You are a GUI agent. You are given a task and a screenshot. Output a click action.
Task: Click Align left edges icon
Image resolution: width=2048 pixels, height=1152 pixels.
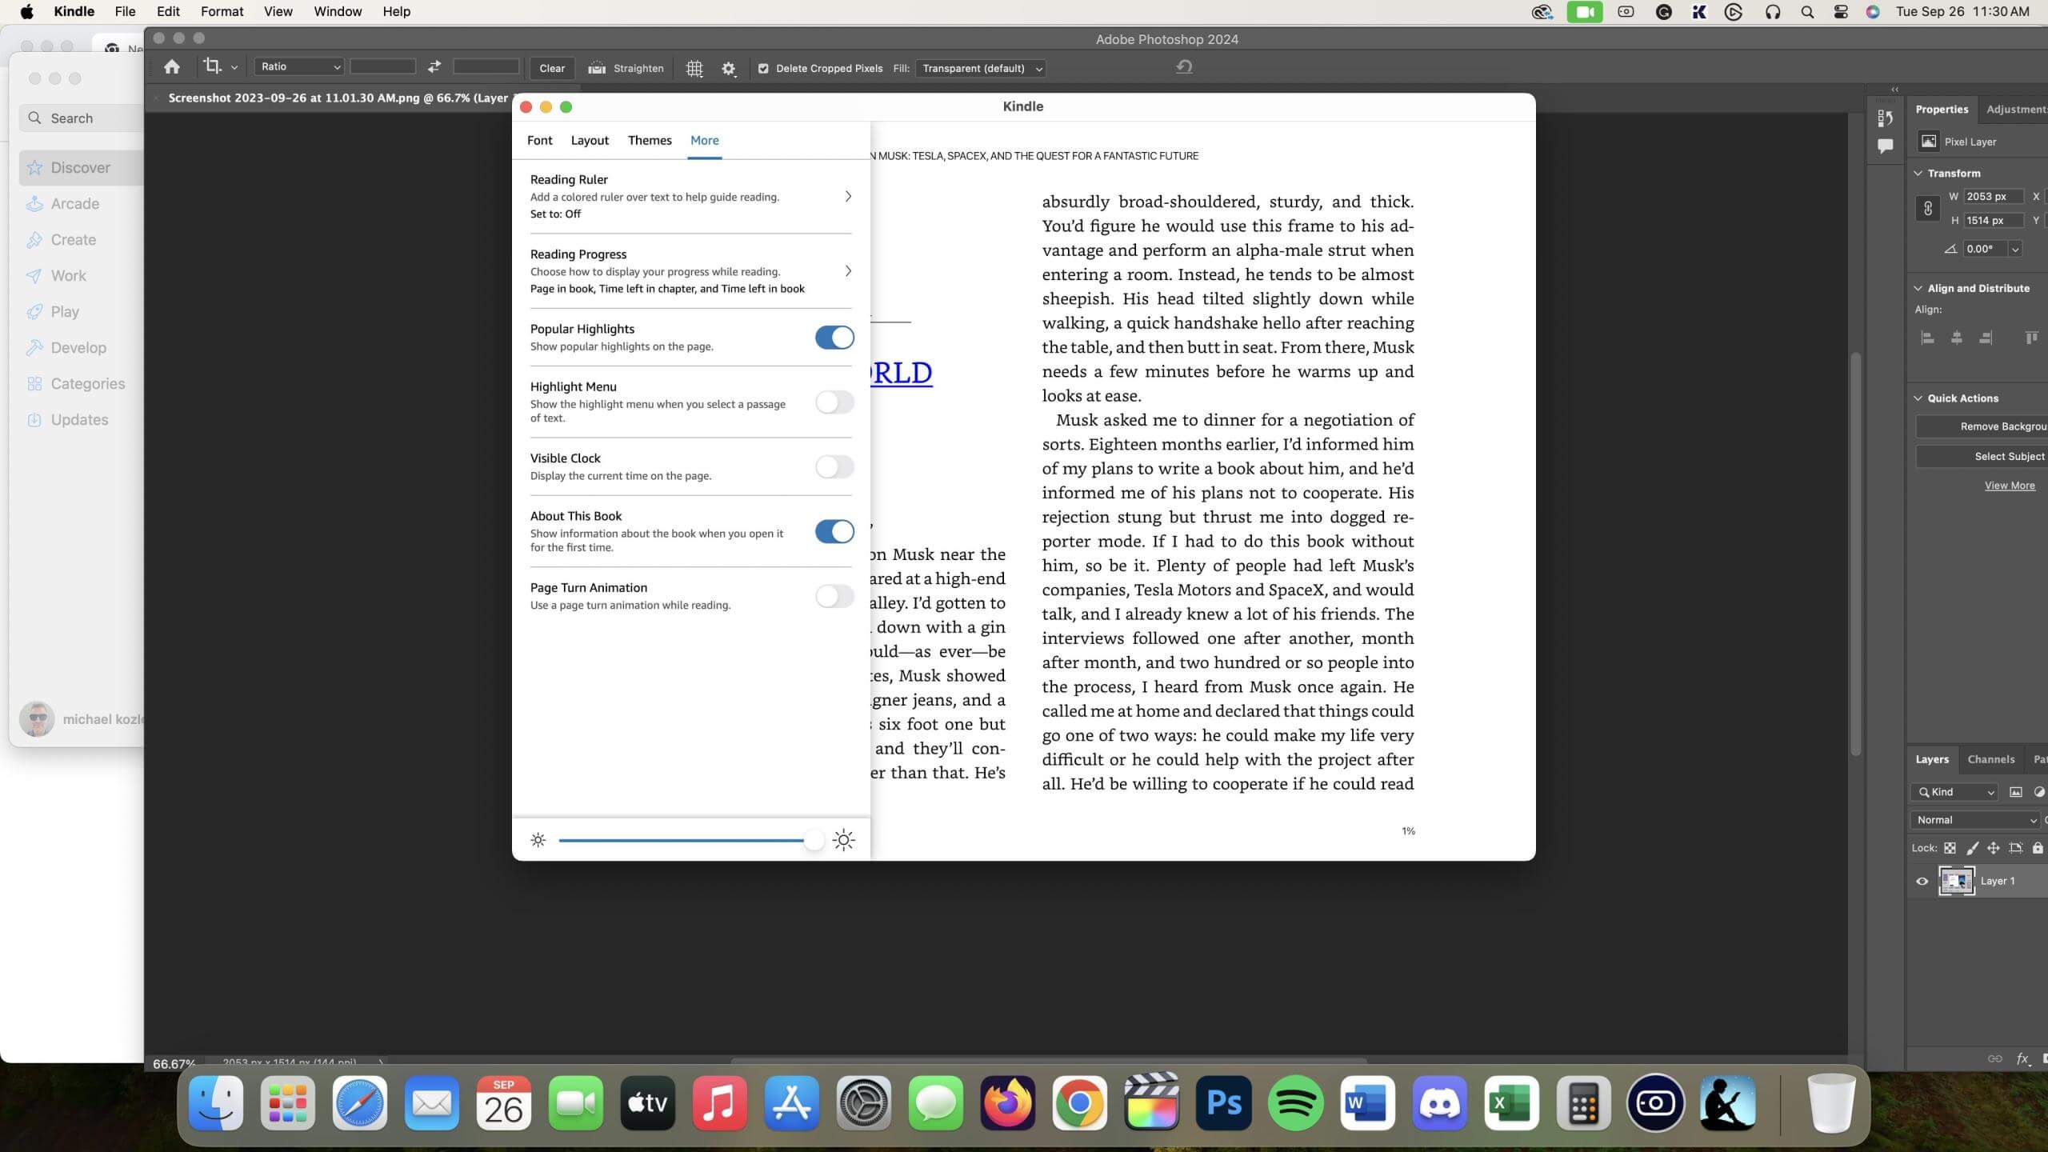[1927, 338]
